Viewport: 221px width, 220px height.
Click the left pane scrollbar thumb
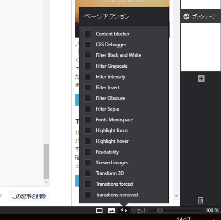click(x=46, y=161)
